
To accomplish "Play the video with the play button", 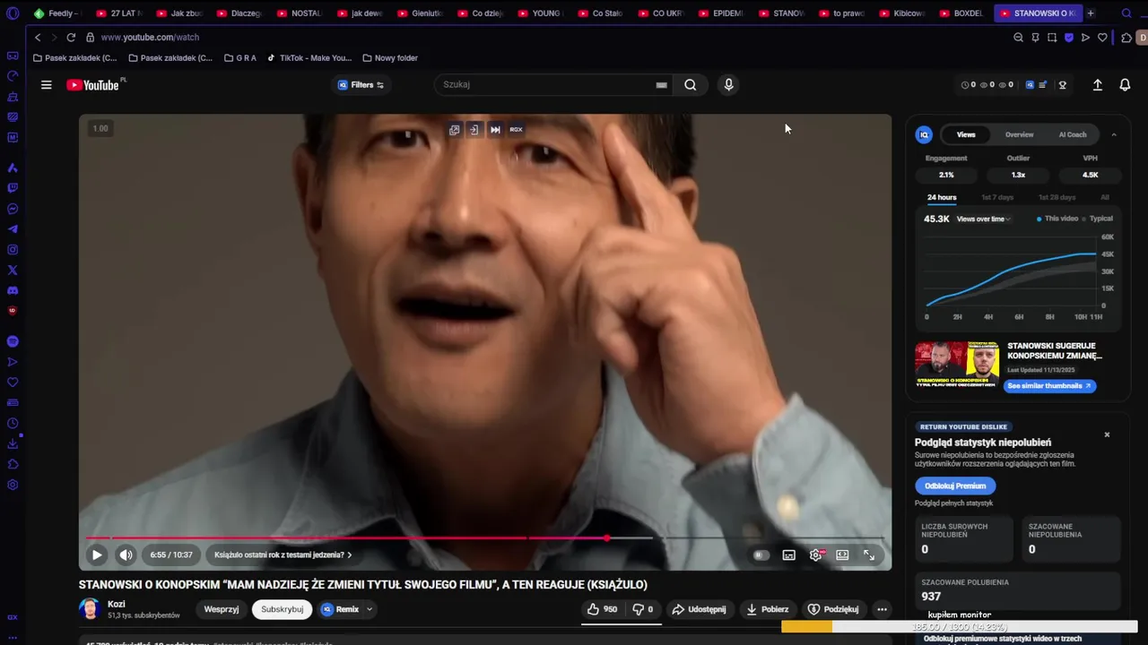I will pos(97,555).
